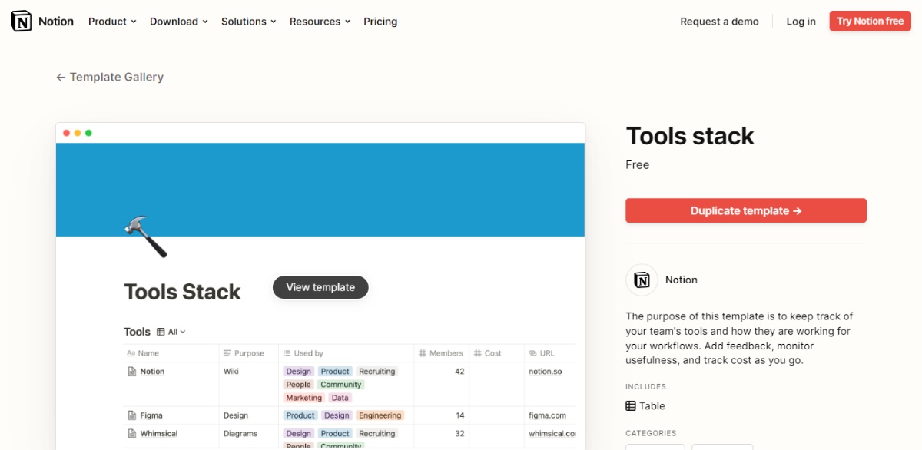Click the Log in link
This screenshot has height=450, width=922.
pyautogui.click(x=801, y=22)
